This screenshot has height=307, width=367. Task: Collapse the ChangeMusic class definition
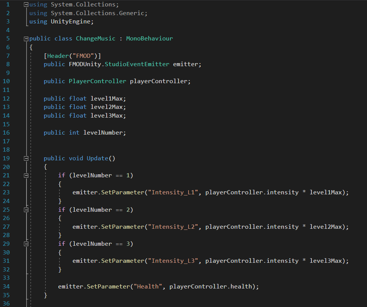pyautogui.click(x=26, y=39)
